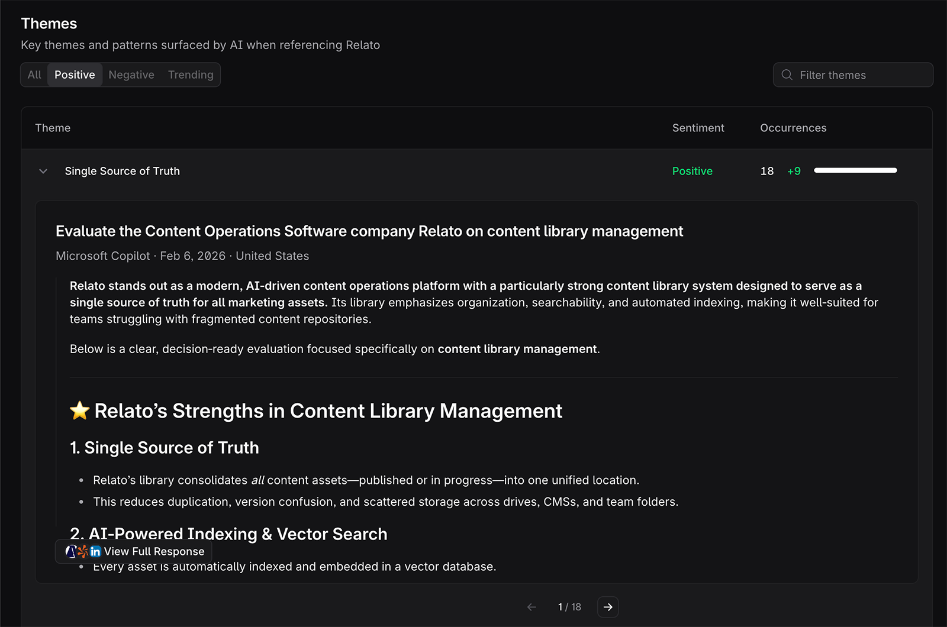This screenshot has width=947, height=627.
Task: Click the occurrence count 18
Action: click(x=767, y=171)
